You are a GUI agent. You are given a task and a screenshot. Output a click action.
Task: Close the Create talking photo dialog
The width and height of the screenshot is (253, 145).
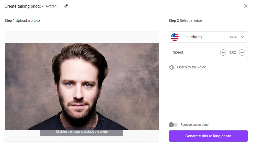pyautogui.click(x=246, y=6)
